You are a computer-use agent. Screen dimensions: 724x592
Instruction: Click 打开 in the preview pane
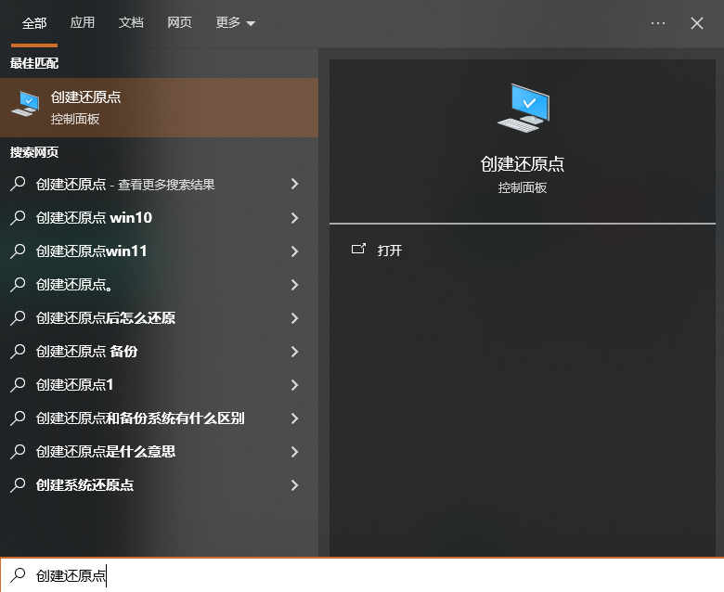(x=389, y=251)
